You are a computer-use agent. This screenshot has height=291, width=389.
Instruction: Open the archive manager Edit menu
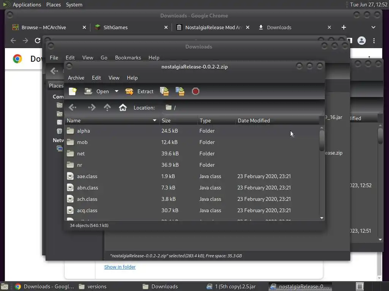pos(96,78)
